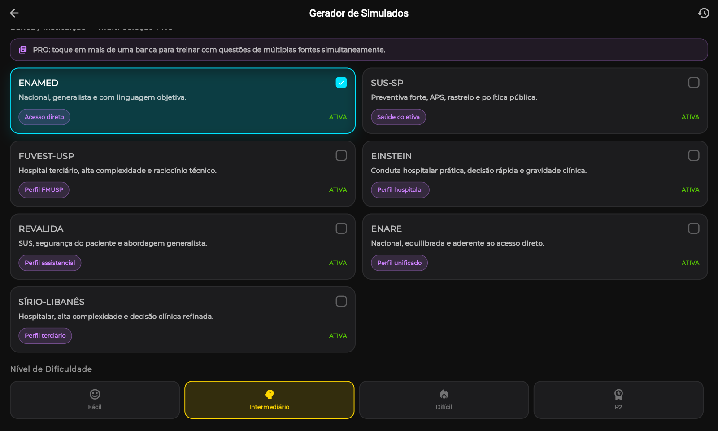This screenshot has width=718, height=431.
Task: Click the PRO tip document icon
Action: (23, 50)
